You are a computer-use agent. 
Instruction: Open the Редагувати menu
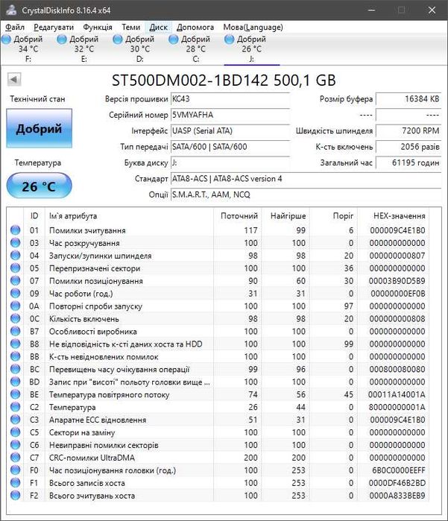pos(54,28)
